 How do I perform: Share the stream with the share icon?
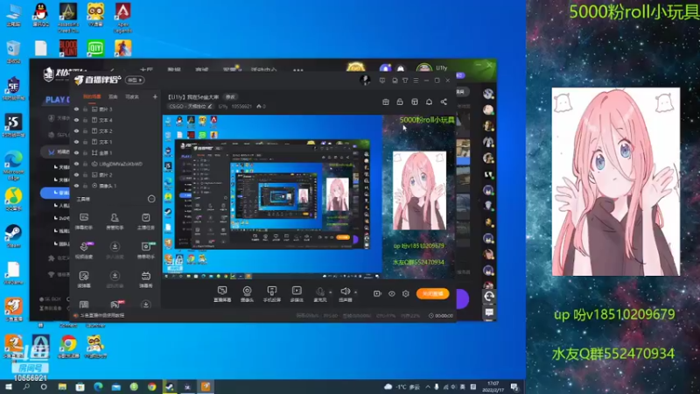pyautogui.click(x=444, y=102)
